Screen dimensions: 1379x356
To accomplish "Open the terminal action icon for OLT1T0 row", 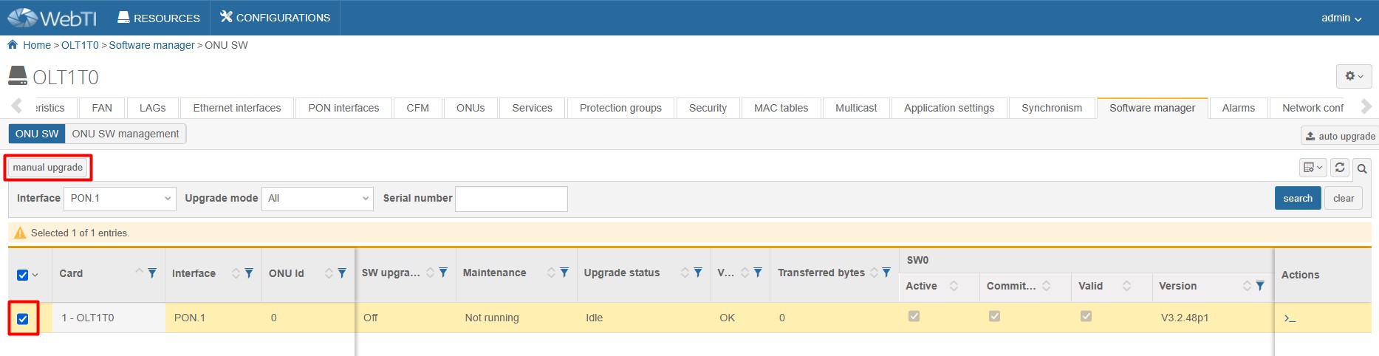I will pos(1290,318).
